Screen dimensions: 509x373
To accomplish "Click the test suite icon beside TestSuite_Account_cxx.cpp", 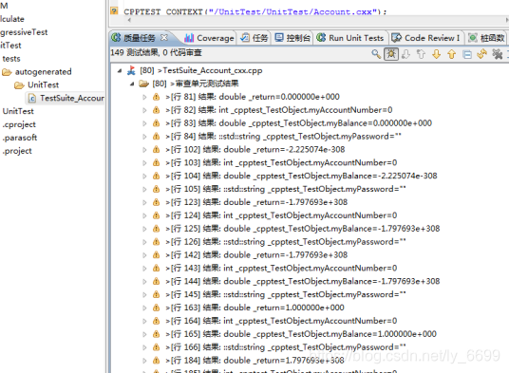I will 131,70.
